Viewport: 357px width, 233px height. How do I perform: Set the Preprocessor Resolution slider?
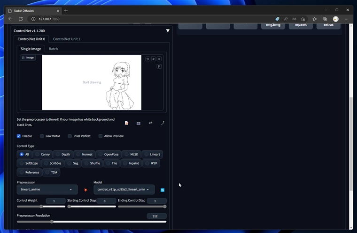tap(92, 222)
